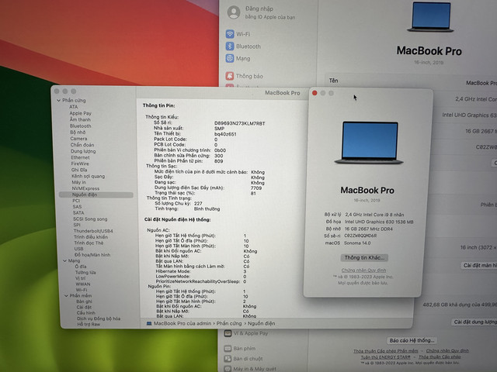Collapse the Phần cứng tree section
The image size is (497, 372).
(x=59, y=100)
